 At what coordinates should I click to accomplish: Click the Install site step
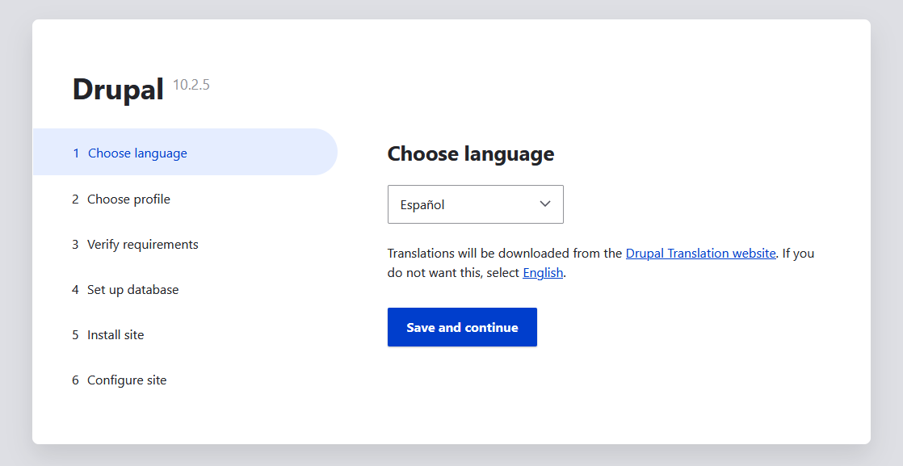tap(115, 334)
